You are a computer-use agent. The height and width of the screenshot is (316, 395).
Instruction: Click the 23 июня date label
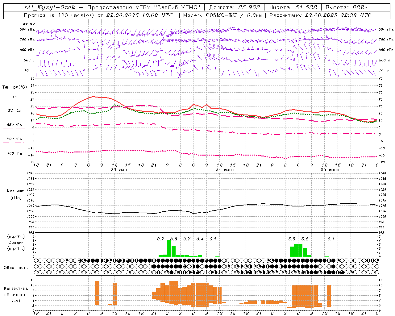tap(120, 170)
